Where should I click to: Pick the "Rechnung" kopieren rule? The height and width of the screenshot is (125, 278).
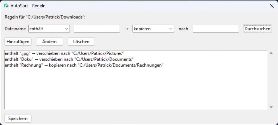pos(84,65)
